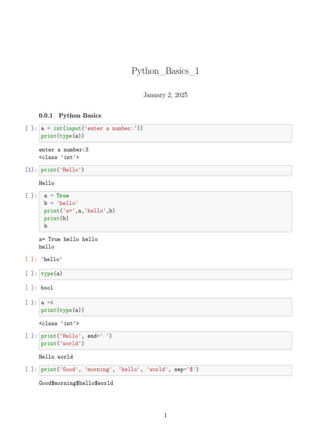Click the code cell starting with a = True
The width and height of the screenshot is (331, 441).
coord(165,211)
